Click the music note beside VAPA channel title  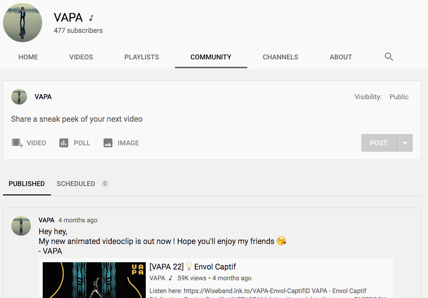pos(91,18)
